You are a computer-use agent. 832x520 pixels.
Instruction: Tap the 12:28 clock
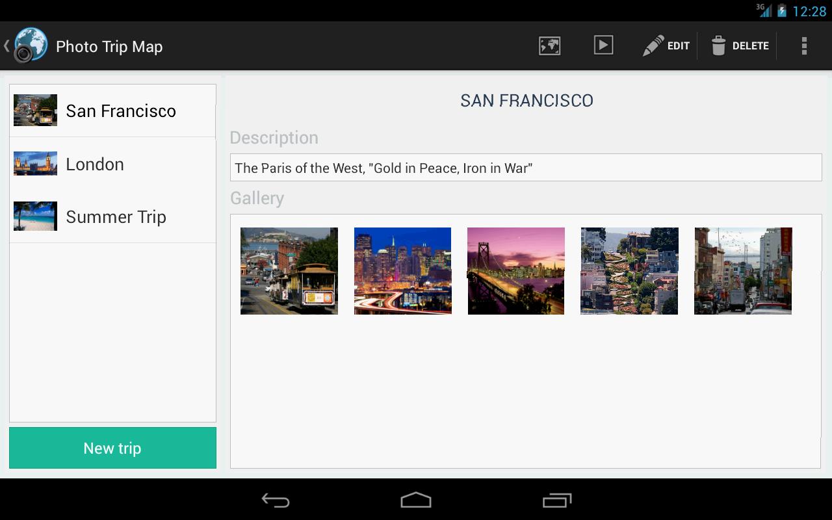pos(809,11)
